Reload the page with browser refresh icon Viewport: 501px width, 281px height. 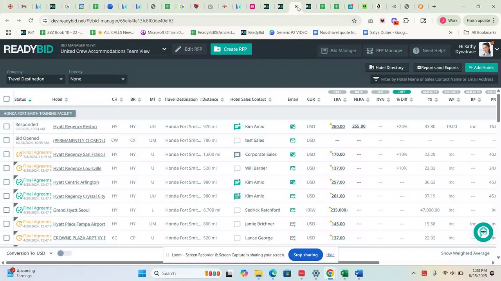[x=31, y=21]
